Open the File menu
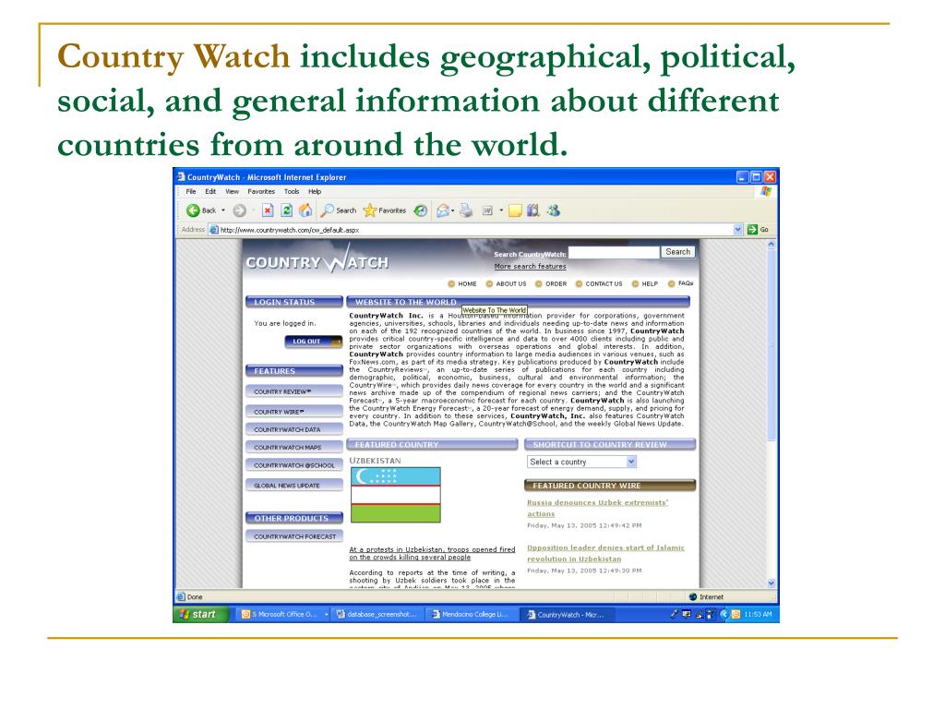The width and height of the screenshot is (945, 709). [191, 192]
